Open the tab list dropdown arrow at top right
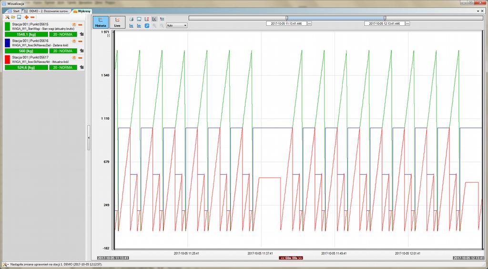The image size is (488, 269). tap(478, 11)
